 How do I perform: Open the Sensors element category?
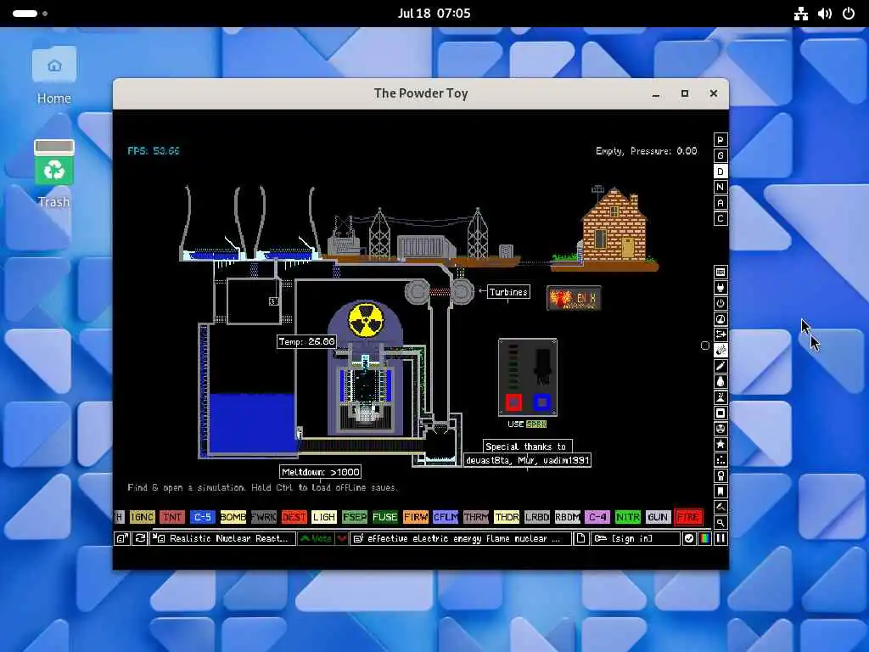click(x=720, y=319)
